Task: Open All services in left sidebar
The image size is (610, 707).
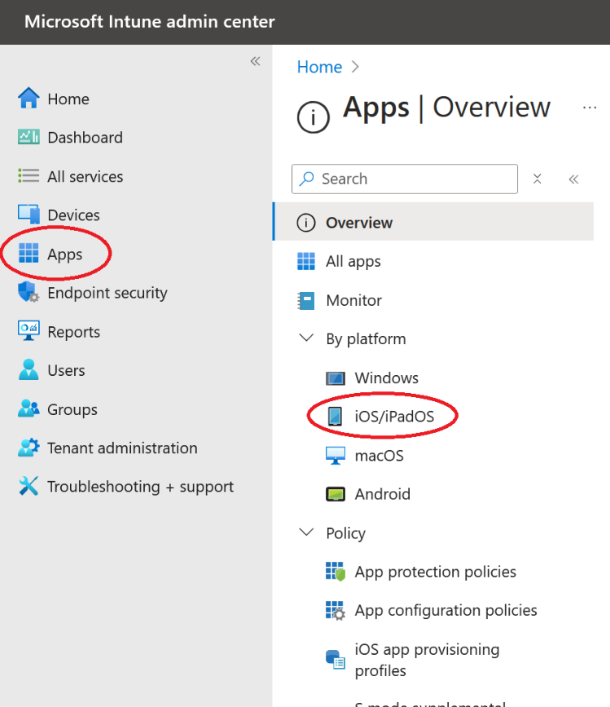Action: [86, 176]
